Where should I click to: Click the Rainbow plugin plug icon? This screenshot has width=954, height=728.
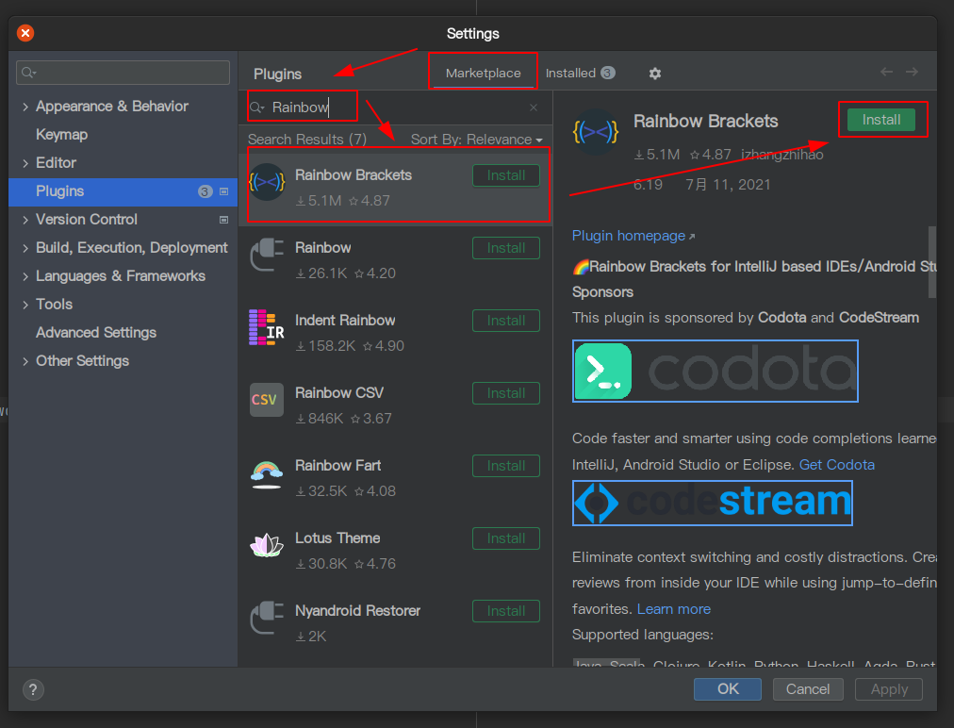[x=267, y=255]
